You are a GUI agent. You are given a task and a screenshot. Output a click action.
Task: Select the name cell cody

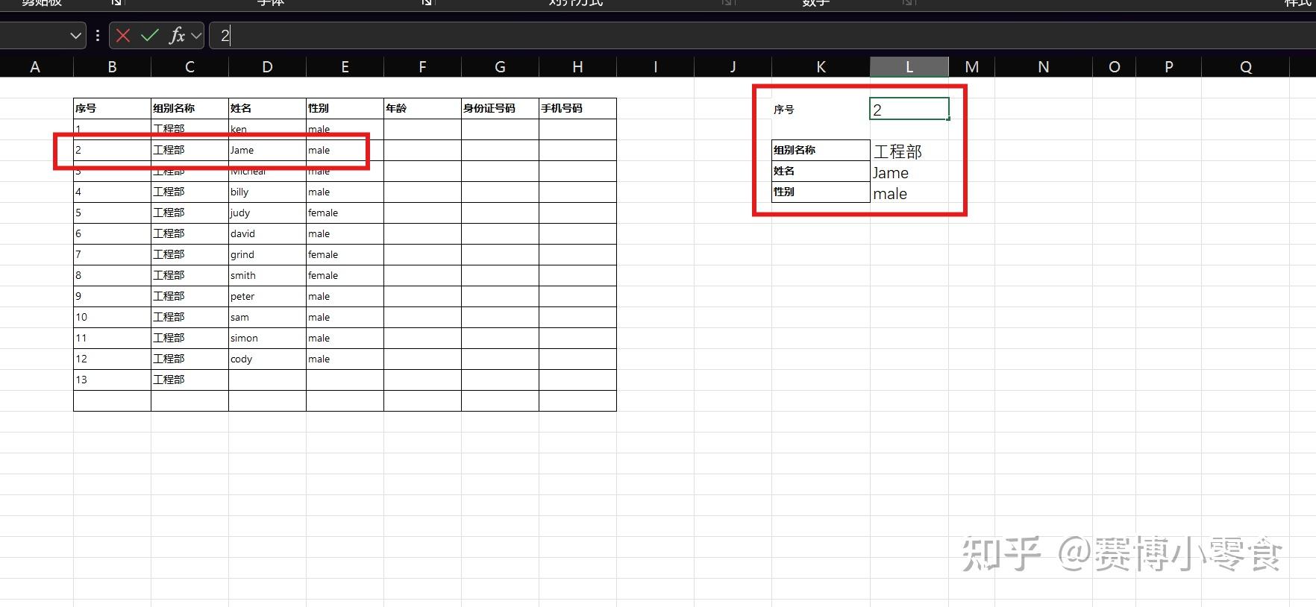267,359
